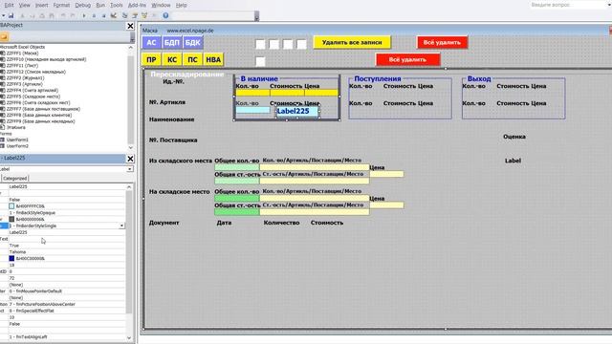Open the fmBorderStyleSingle dropdown arrow
Viewport: 612px width, 344px height.
click(121, 226)
